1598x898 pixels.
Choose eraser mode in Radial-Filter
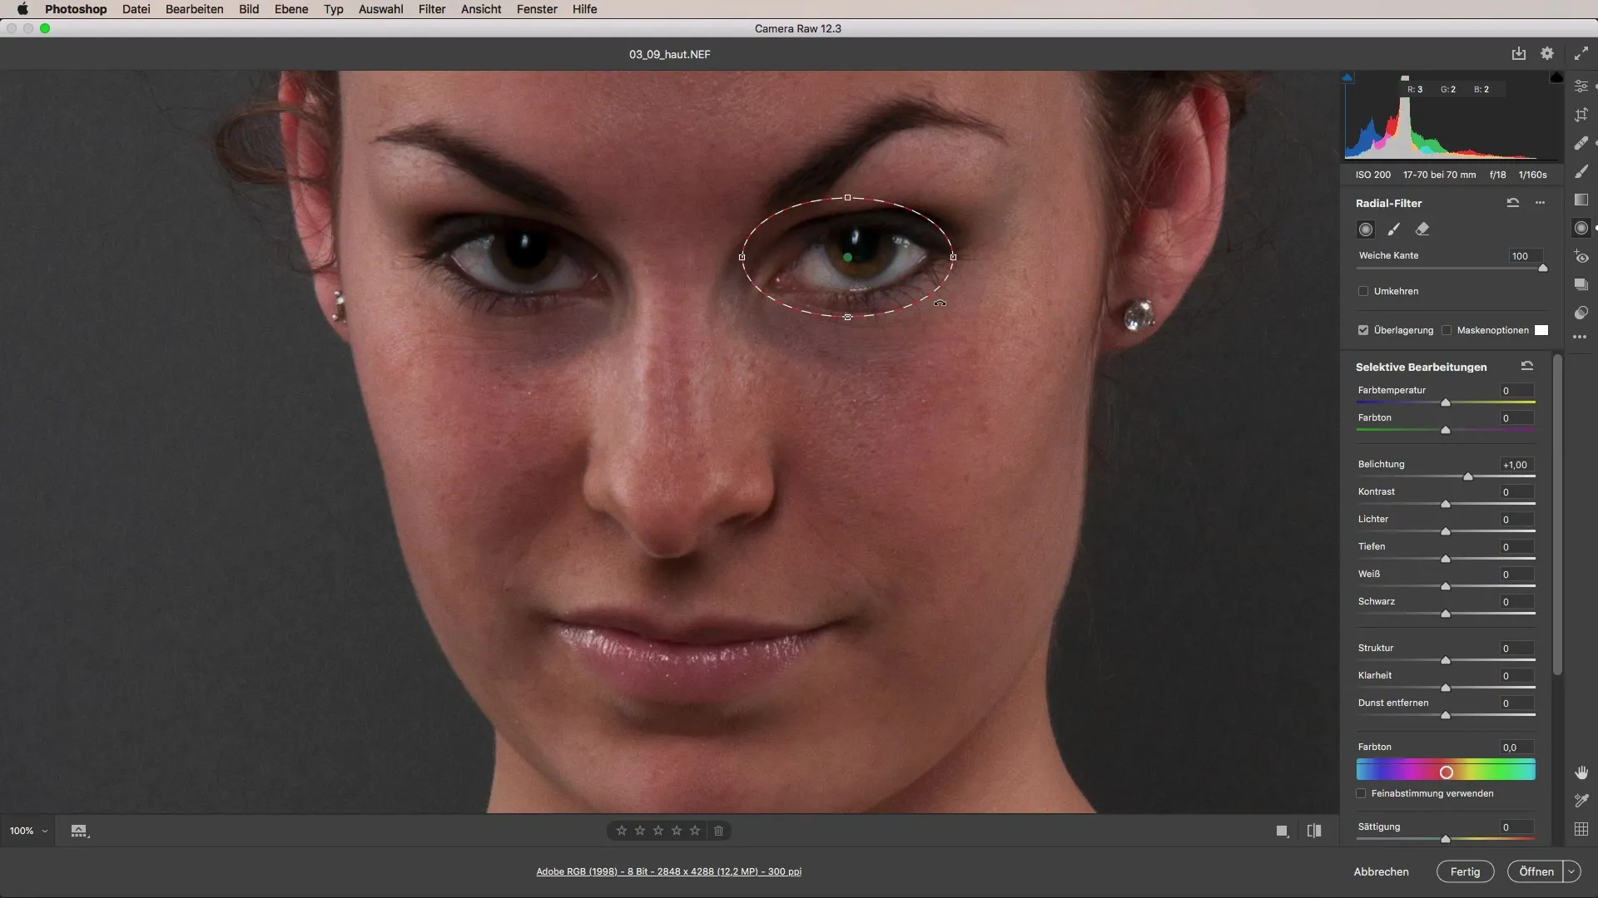(x=1422, y=229)
